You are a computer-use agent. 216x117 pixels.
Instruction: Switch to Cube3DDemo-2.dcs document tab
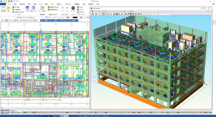(x=19, y=20)
